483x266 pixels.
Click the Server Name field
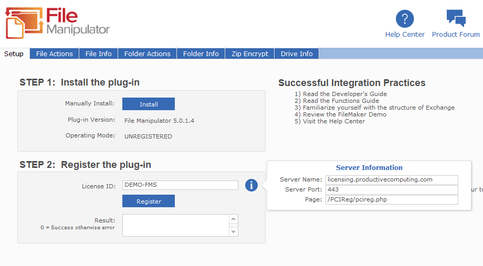click(391, 179)
